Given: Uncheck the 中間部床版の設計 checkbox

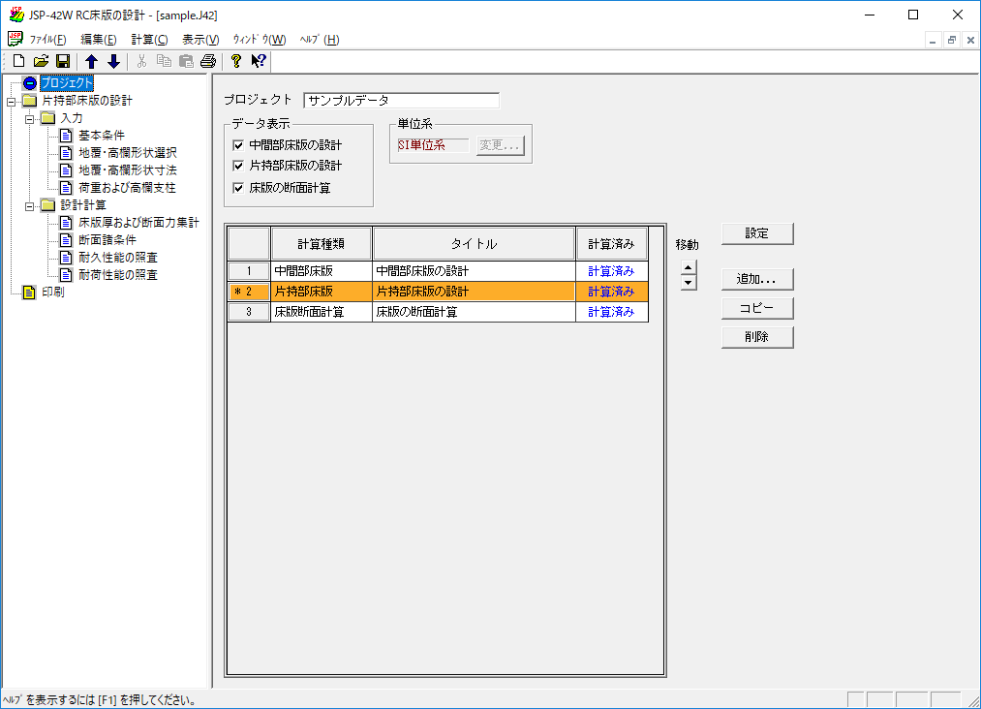Looking at the screenshot, I should 238,145.
